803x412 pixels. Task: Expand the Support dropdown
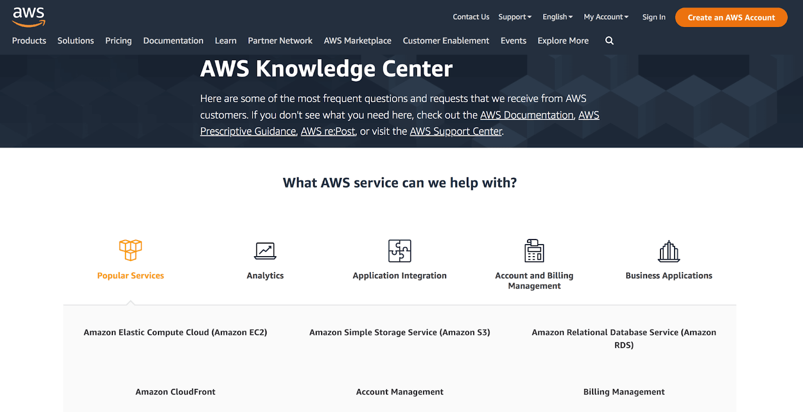(x=514, y=17)
